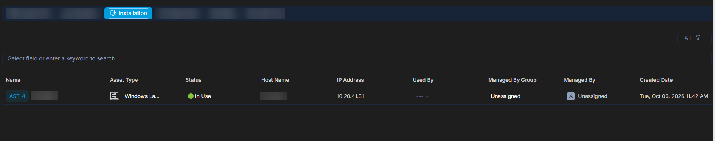The height and width of the screenshot is (141, 715).
Task: Sort by the Used By column header
Action: [x=423, y=80]
